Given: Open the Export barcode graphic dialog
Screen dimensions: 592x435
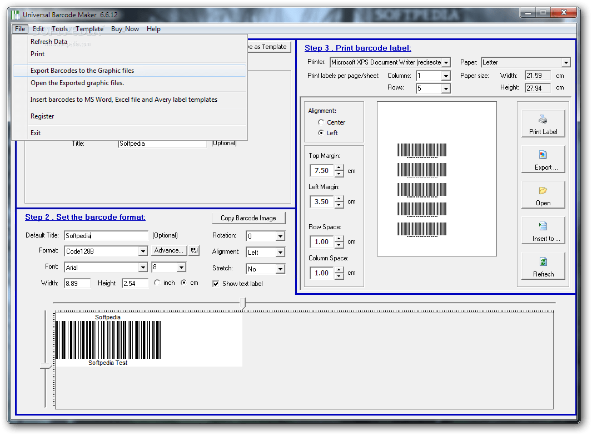Looking at the screenshot, I should coord(543,159).
